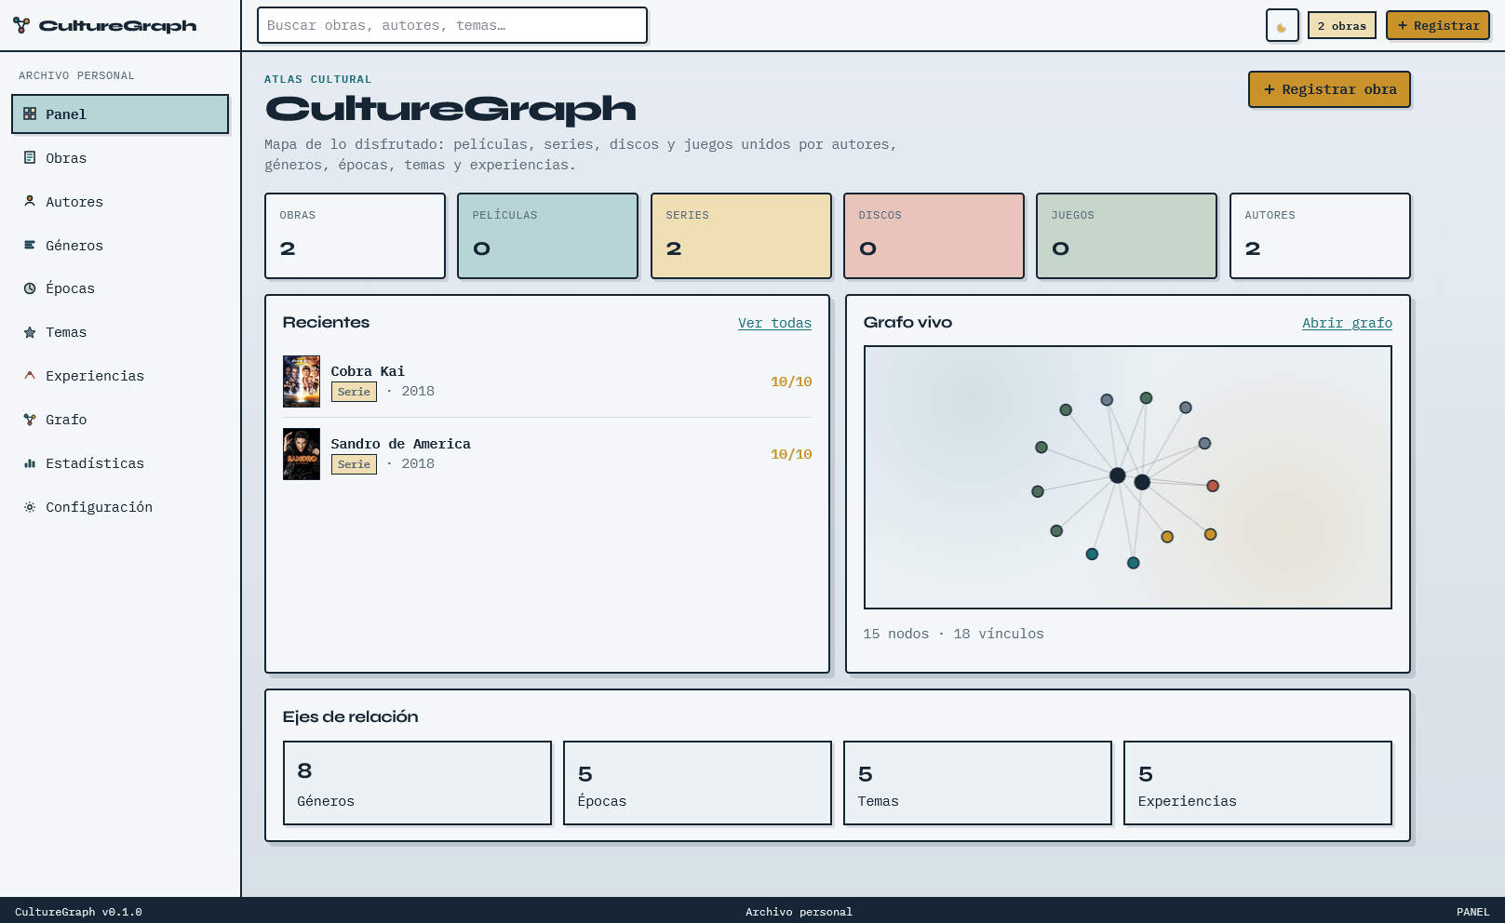1505x923 pixels.
Task: Click the Sandro de America poster thumbnail
Action: (x=302, y=454)
